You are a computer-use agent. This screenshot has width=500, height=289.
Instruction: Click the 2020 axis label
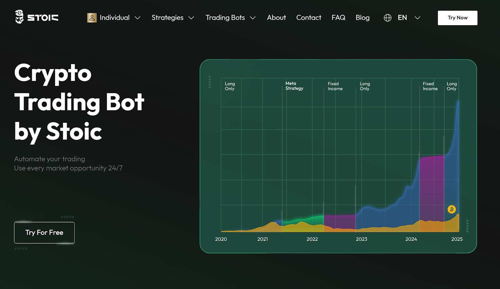[221, 239]
